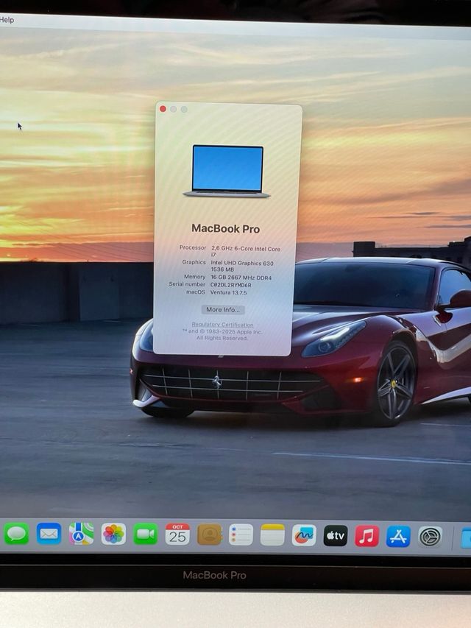Launch Music from the Dock

pos(367,536)
